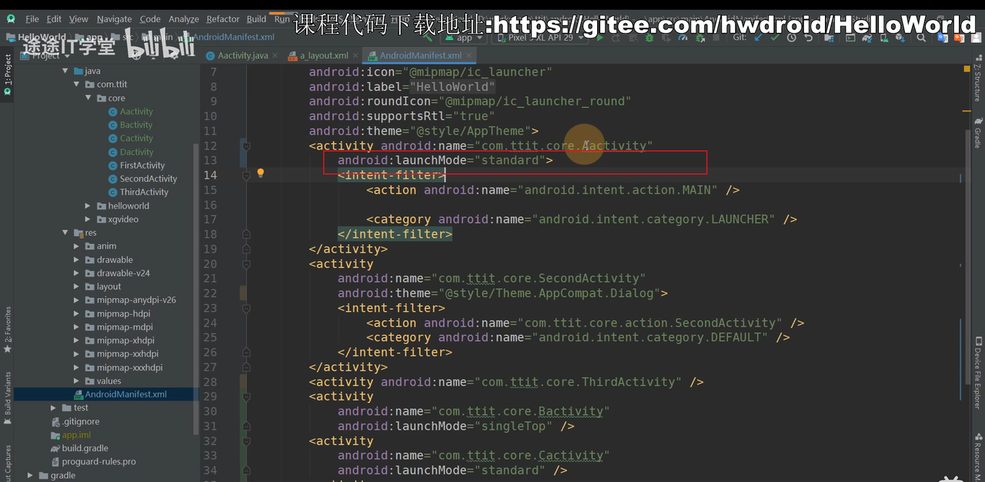The height and width of the screenshot is (482, 985).
Task: Click the "singleTop" value on line 31
Action: coord(513,426)
